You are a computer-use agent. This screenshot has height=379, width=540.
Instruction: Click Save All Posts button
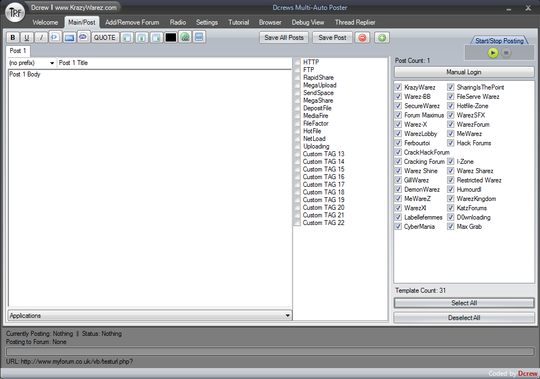pyautogui.click(x=284, y=38)
